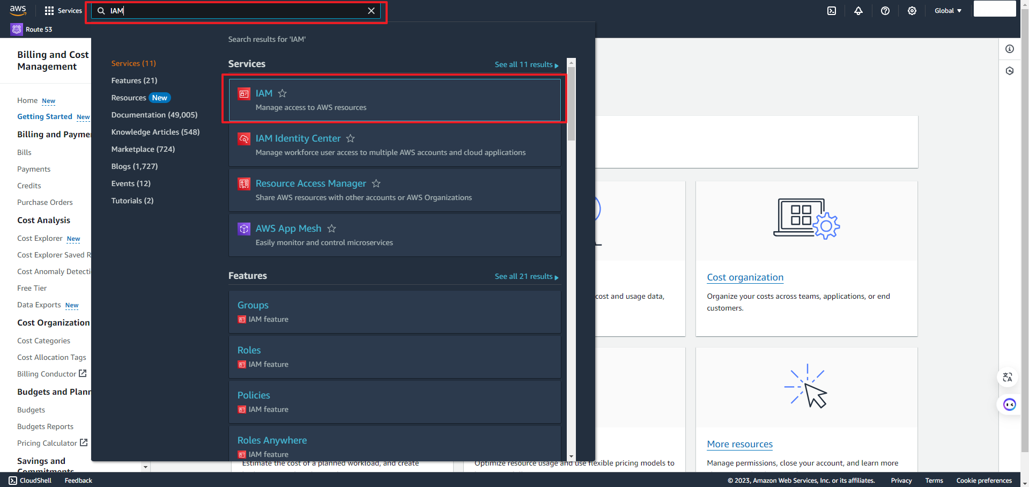Filter results by Services (11)

[134, 63]
